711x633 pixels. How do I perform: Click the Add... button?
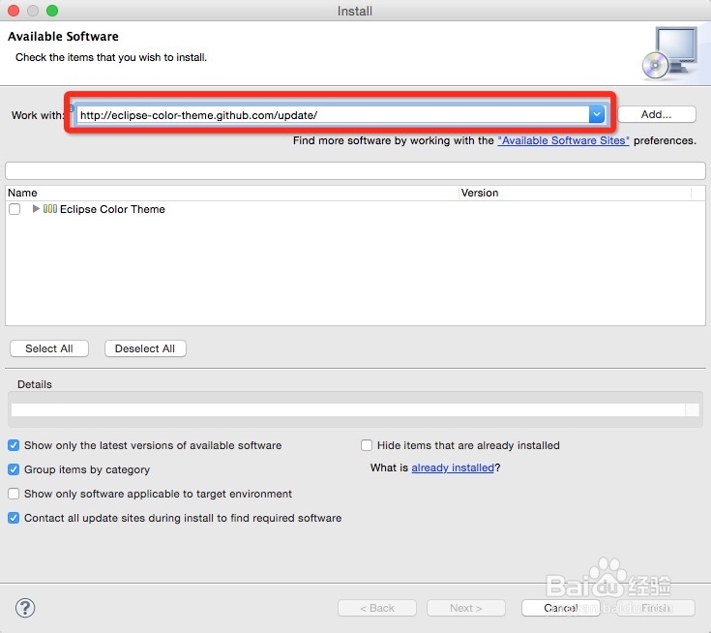pyautogui.click(x=656, y=114)
